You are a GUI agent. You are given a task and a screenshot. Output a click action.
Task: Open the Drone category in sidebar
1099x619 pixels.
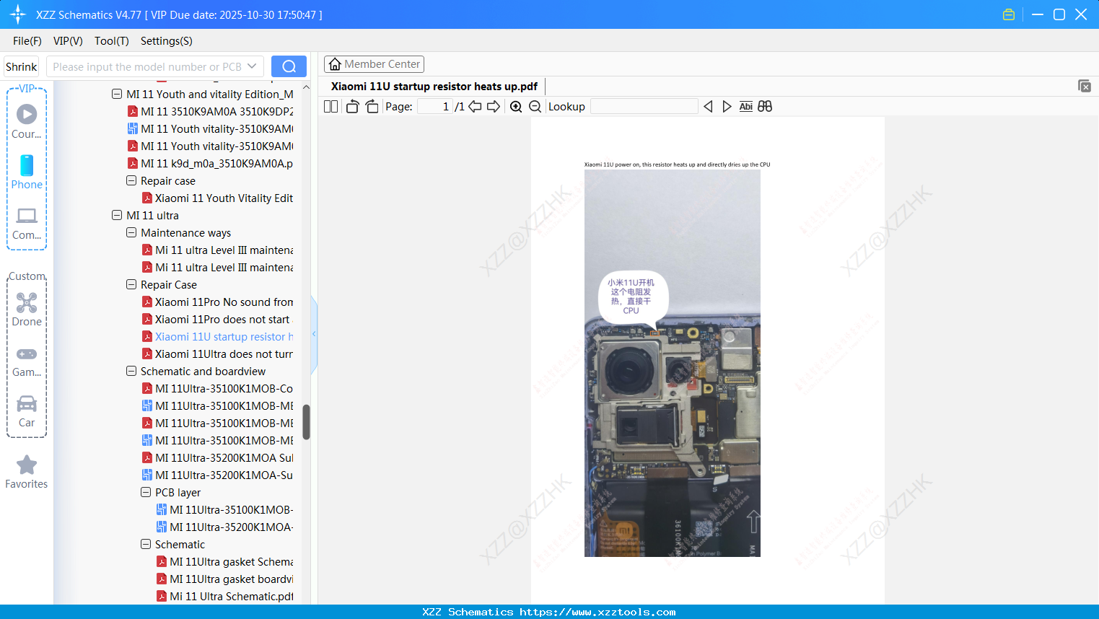coord(26,309)
